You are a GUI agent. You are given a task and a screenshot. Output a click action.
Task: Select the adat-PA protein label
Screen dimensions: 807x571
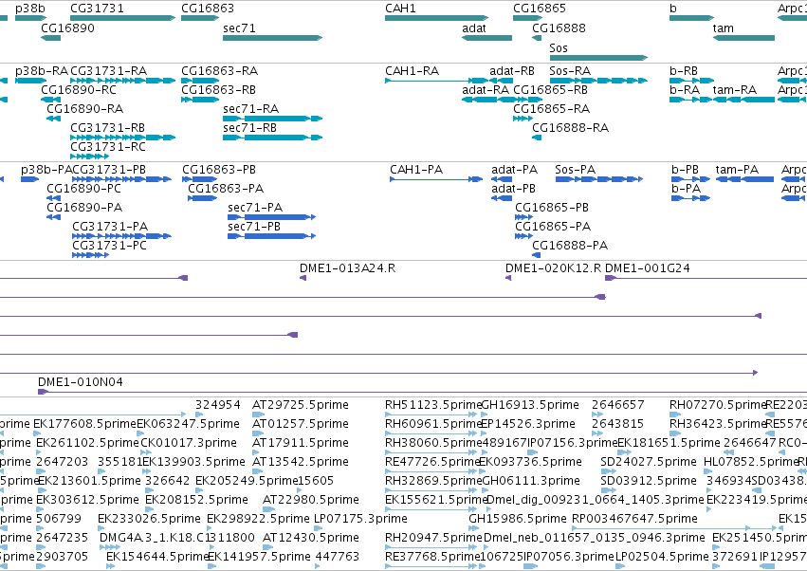514,170
